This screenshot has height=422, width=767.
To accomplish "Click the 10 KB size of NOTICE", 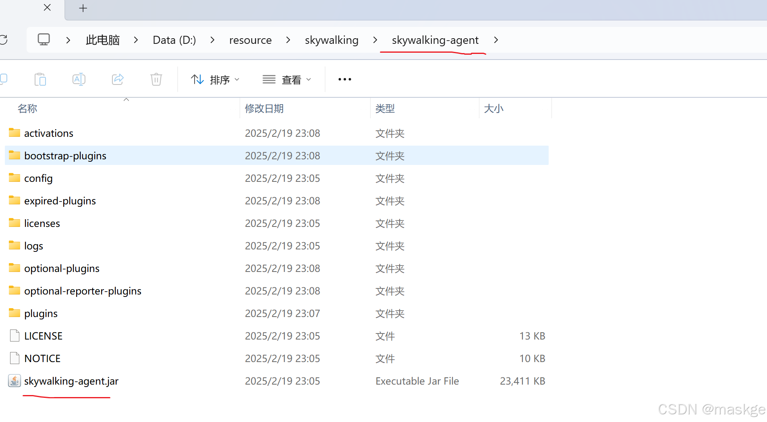I will click(x=532, y=358).
